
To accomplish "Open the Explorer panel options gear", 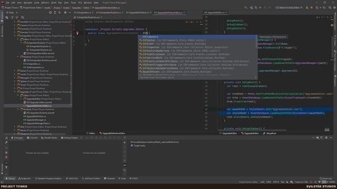I will point(65,13).
